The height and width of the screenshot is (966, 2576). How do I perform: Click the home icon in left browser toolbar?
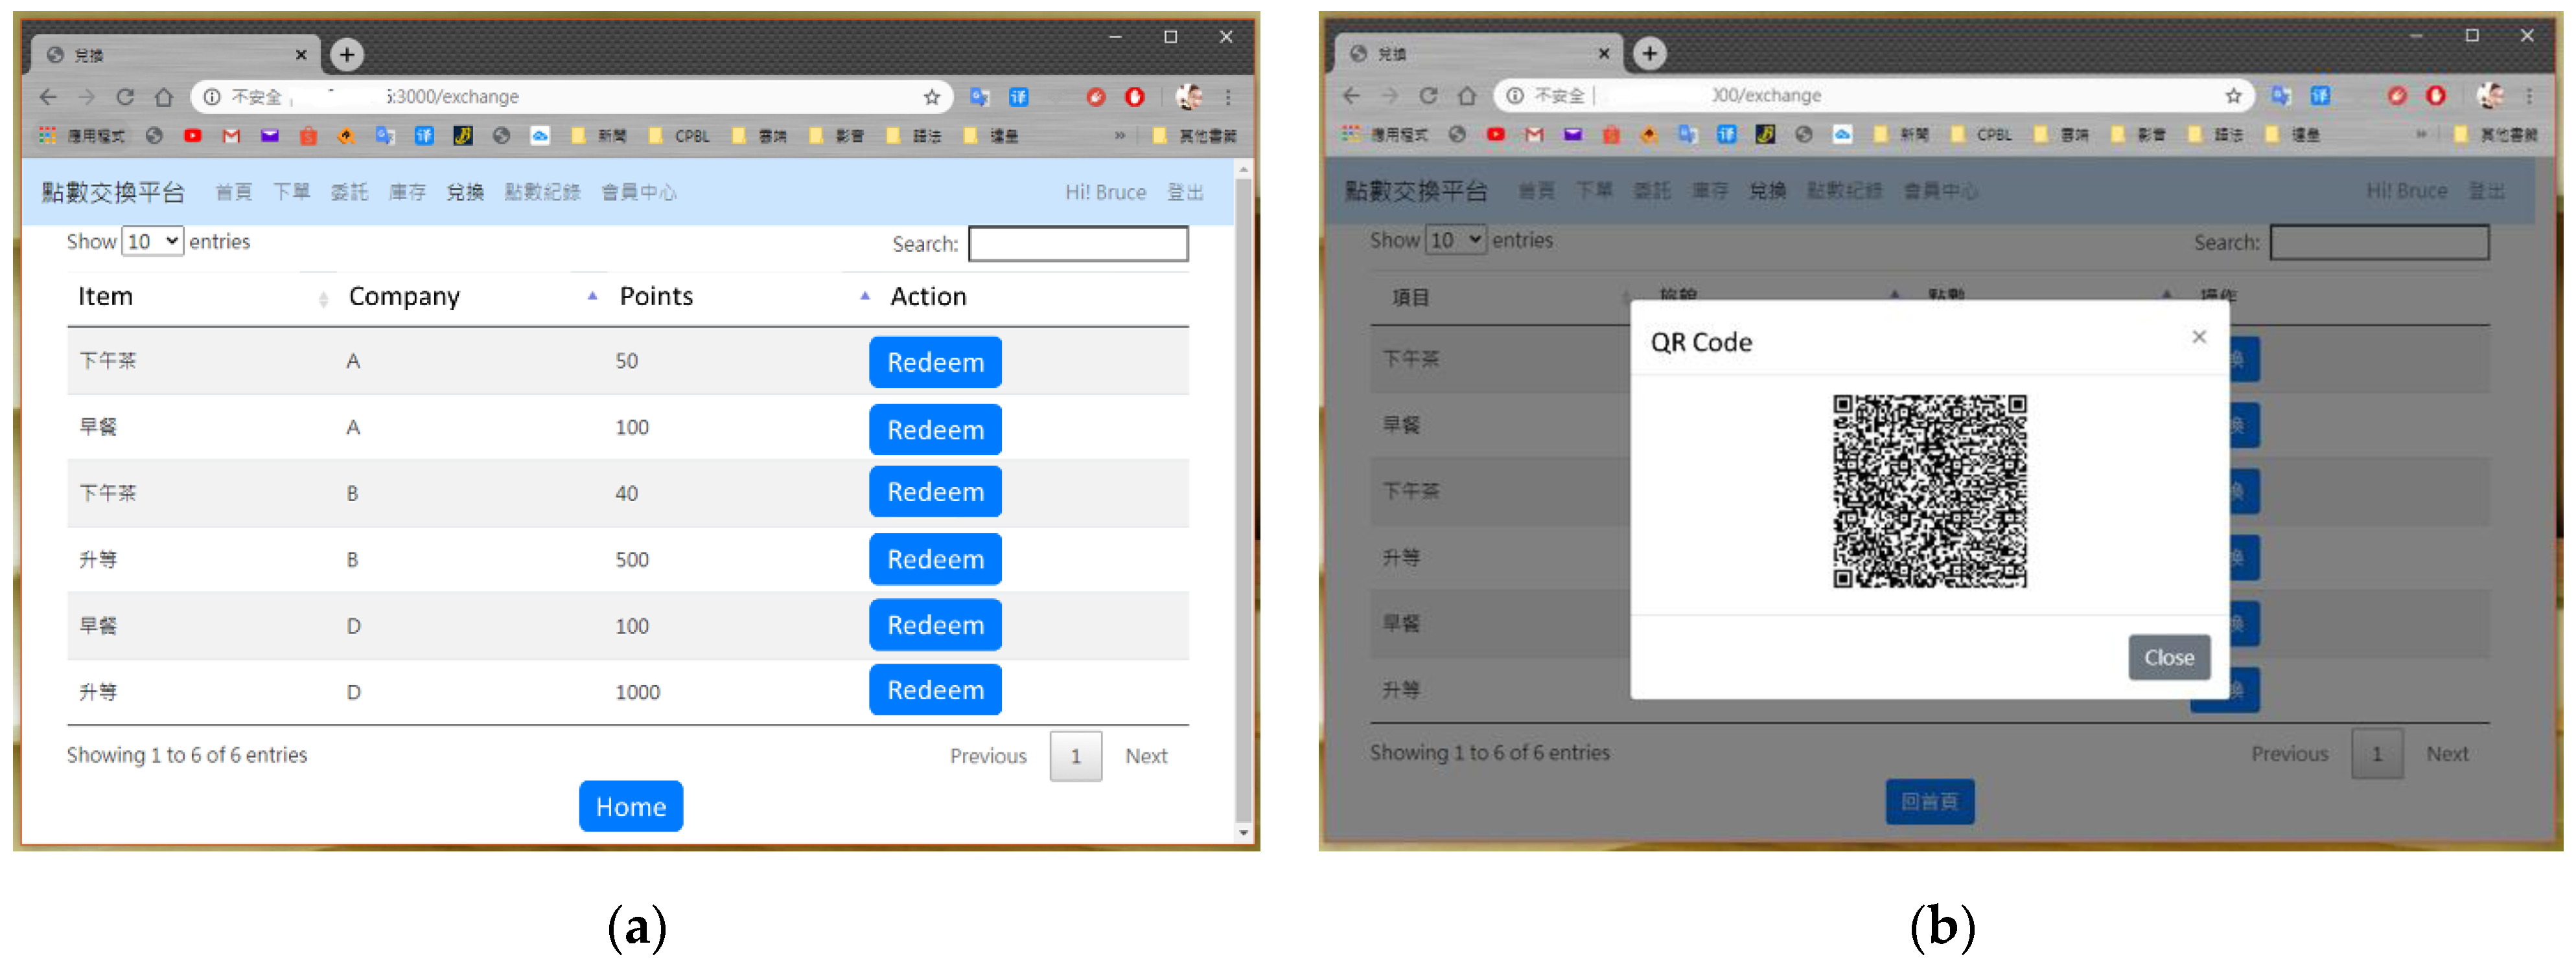click(164, 97)
